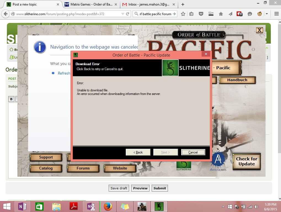Click the 52m timer toolbar icon
The width and height of the screenshot is (281, 212).
pyautogui.click(x=211, y=14)
